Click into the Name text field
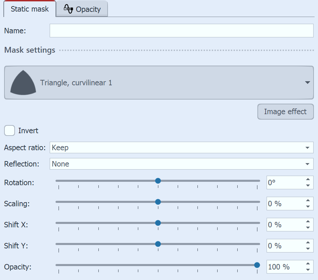The width and height of the screenshot is (318, 280). coord(181,31)
